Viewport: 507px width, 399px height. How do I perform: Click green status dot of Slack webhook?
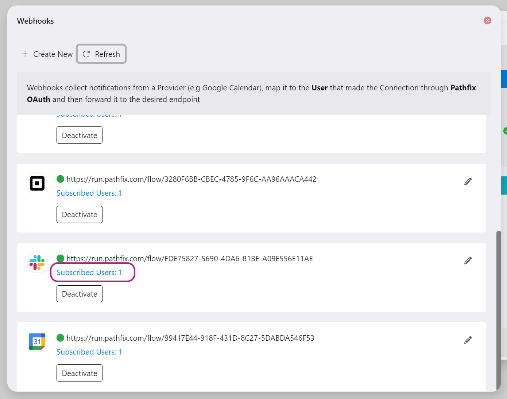(x=61, y=258)
